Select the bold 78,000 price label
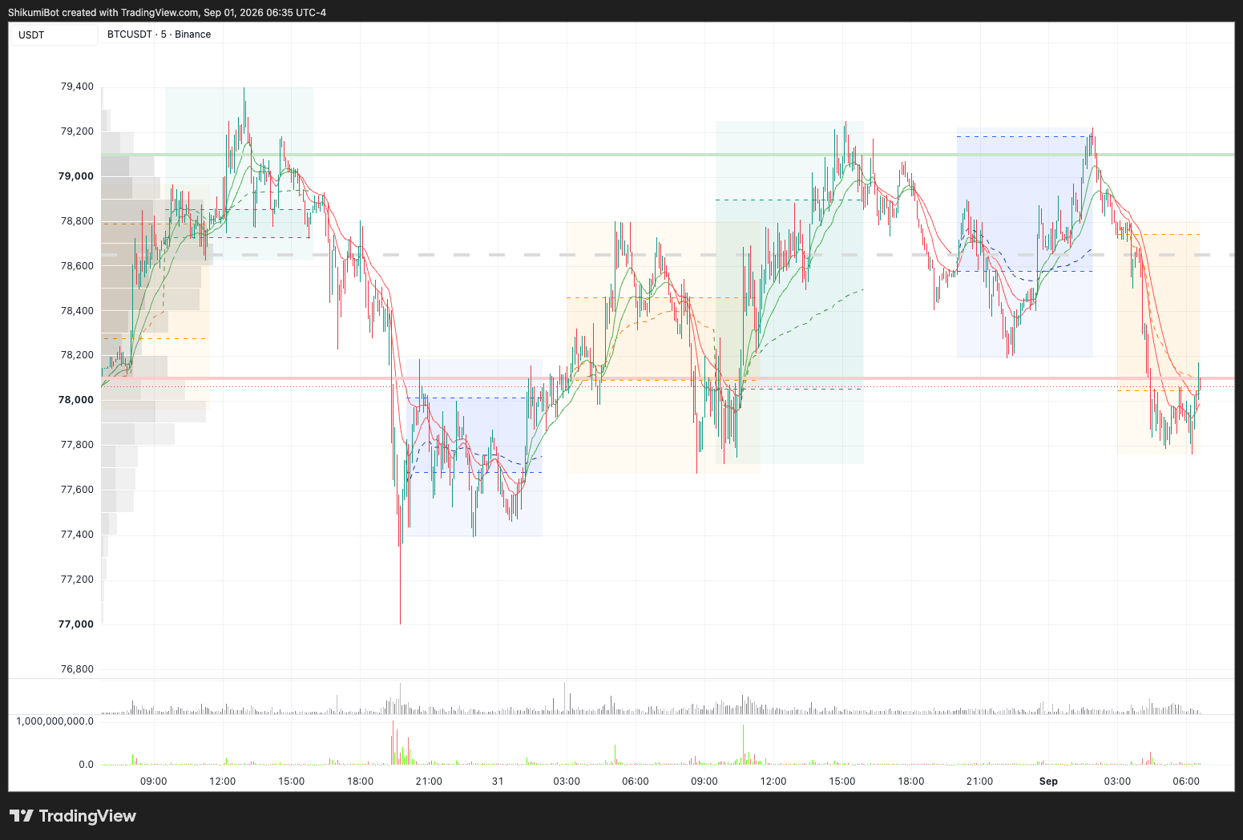 [x=76, y=400]
